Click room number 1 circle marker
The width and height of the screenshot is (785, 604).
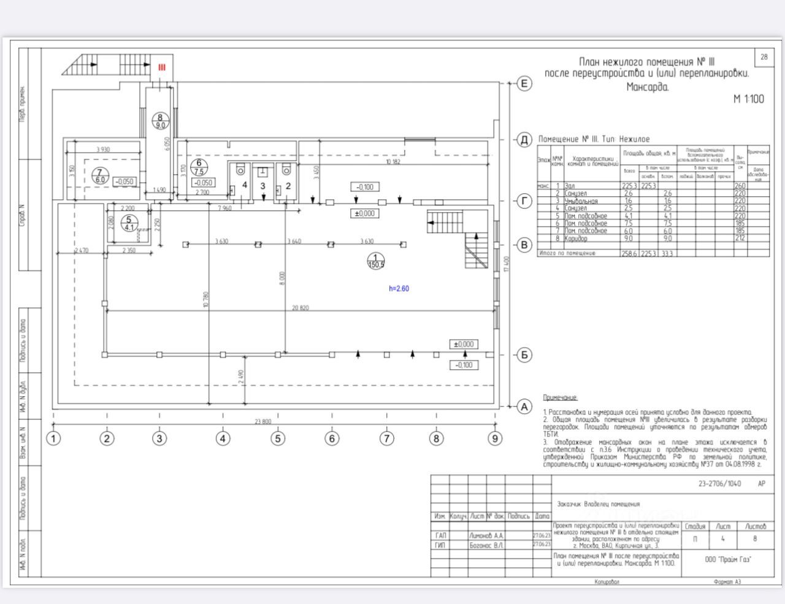click(375, 261)
